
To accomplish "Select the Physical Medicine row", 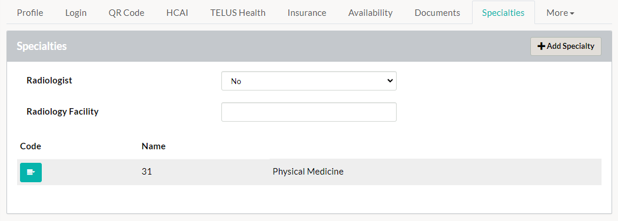I will click(309, 172).
